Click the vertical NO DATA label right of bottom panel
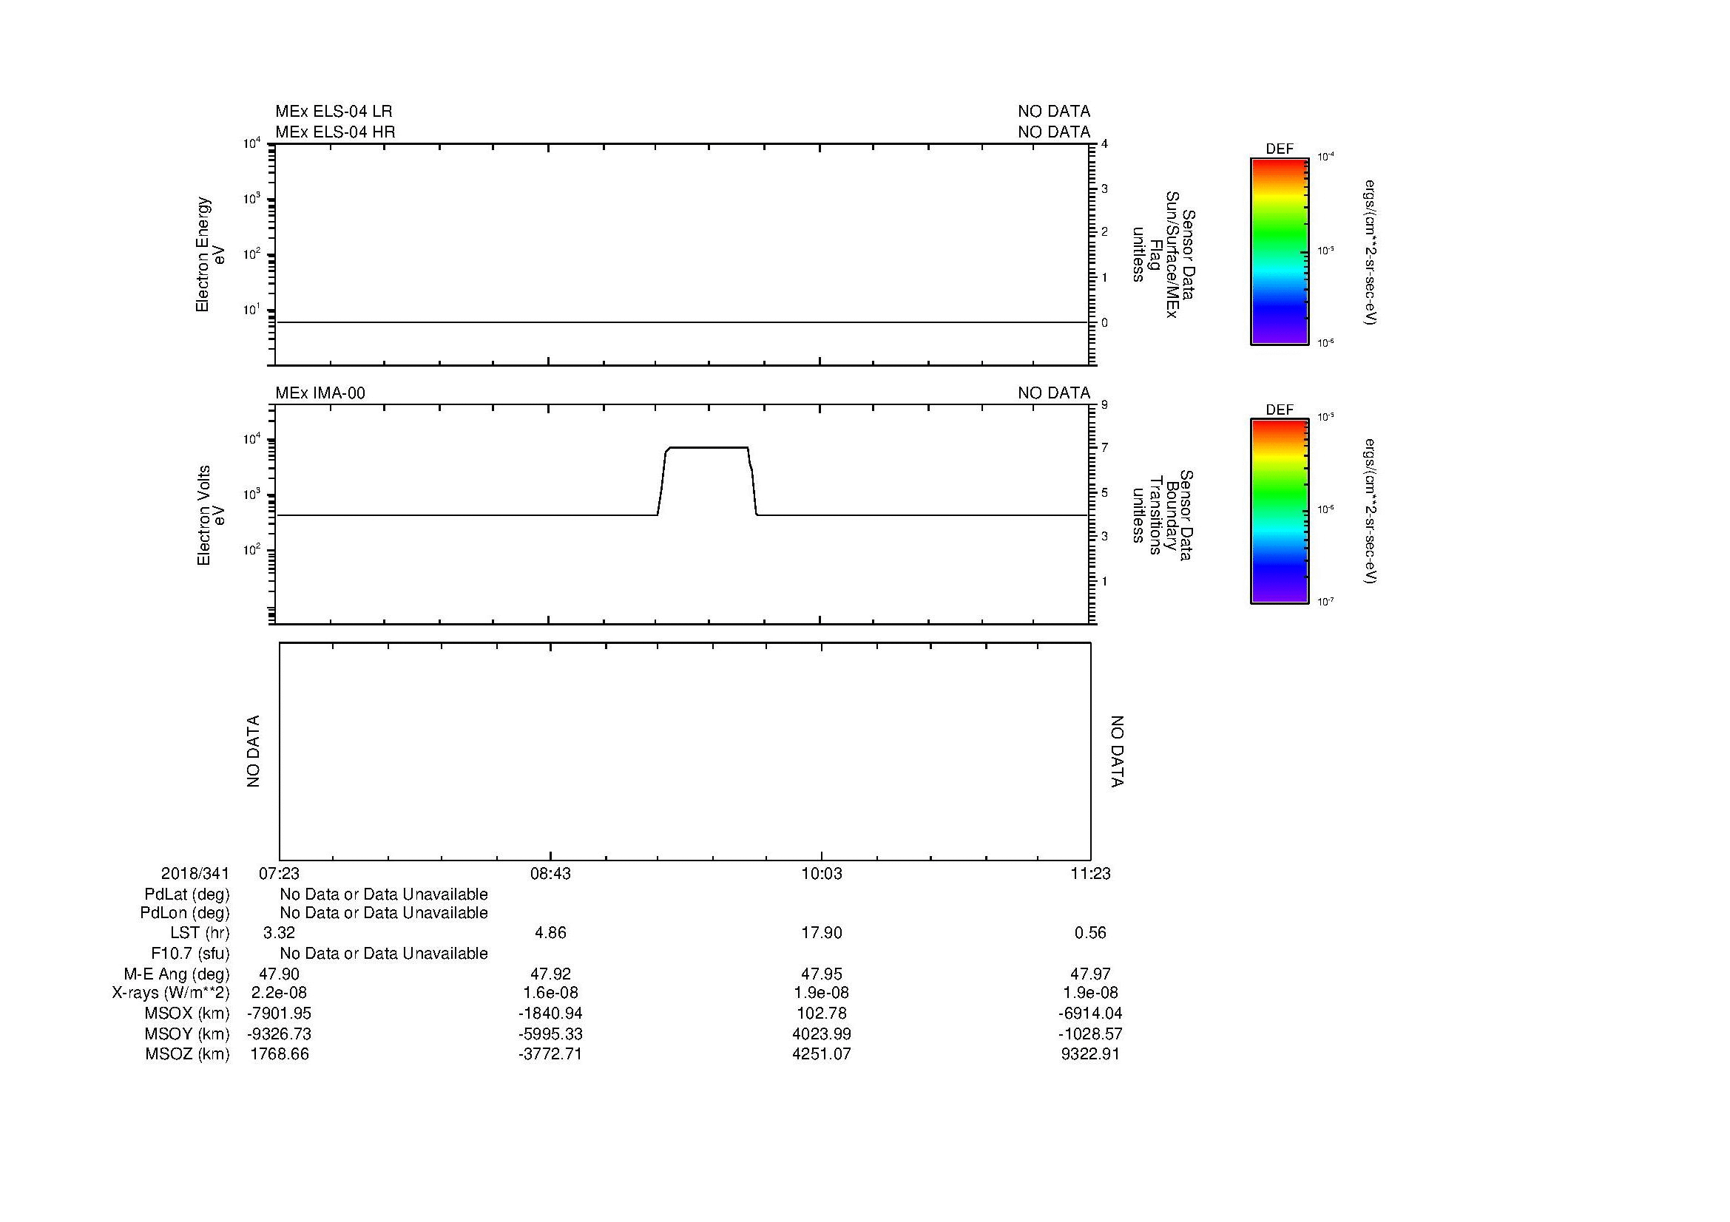This screenshot has width=1730, height=1222. [x=1117, y=751]
